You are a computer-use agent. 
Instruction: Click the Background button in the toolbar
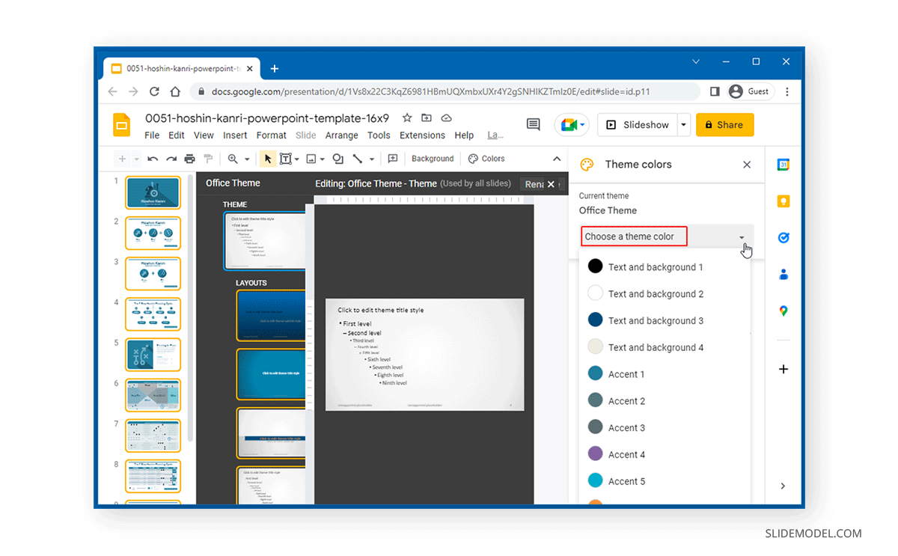433,159
